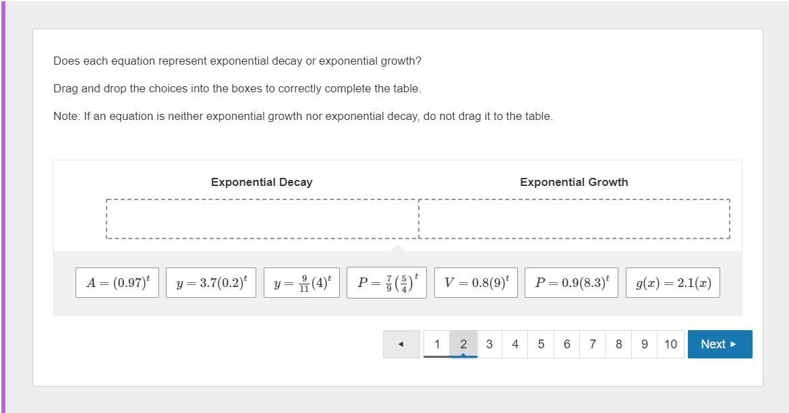Screen dimensions: 789x413
Task: Click the P = 7/9(5/4)^t choice
Action: pyautogui.click(x=386, y=282)
